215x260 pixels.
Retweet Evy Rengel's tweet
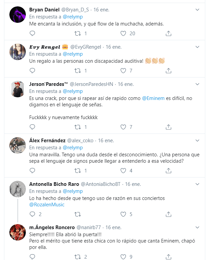click(x=78, y=70)
